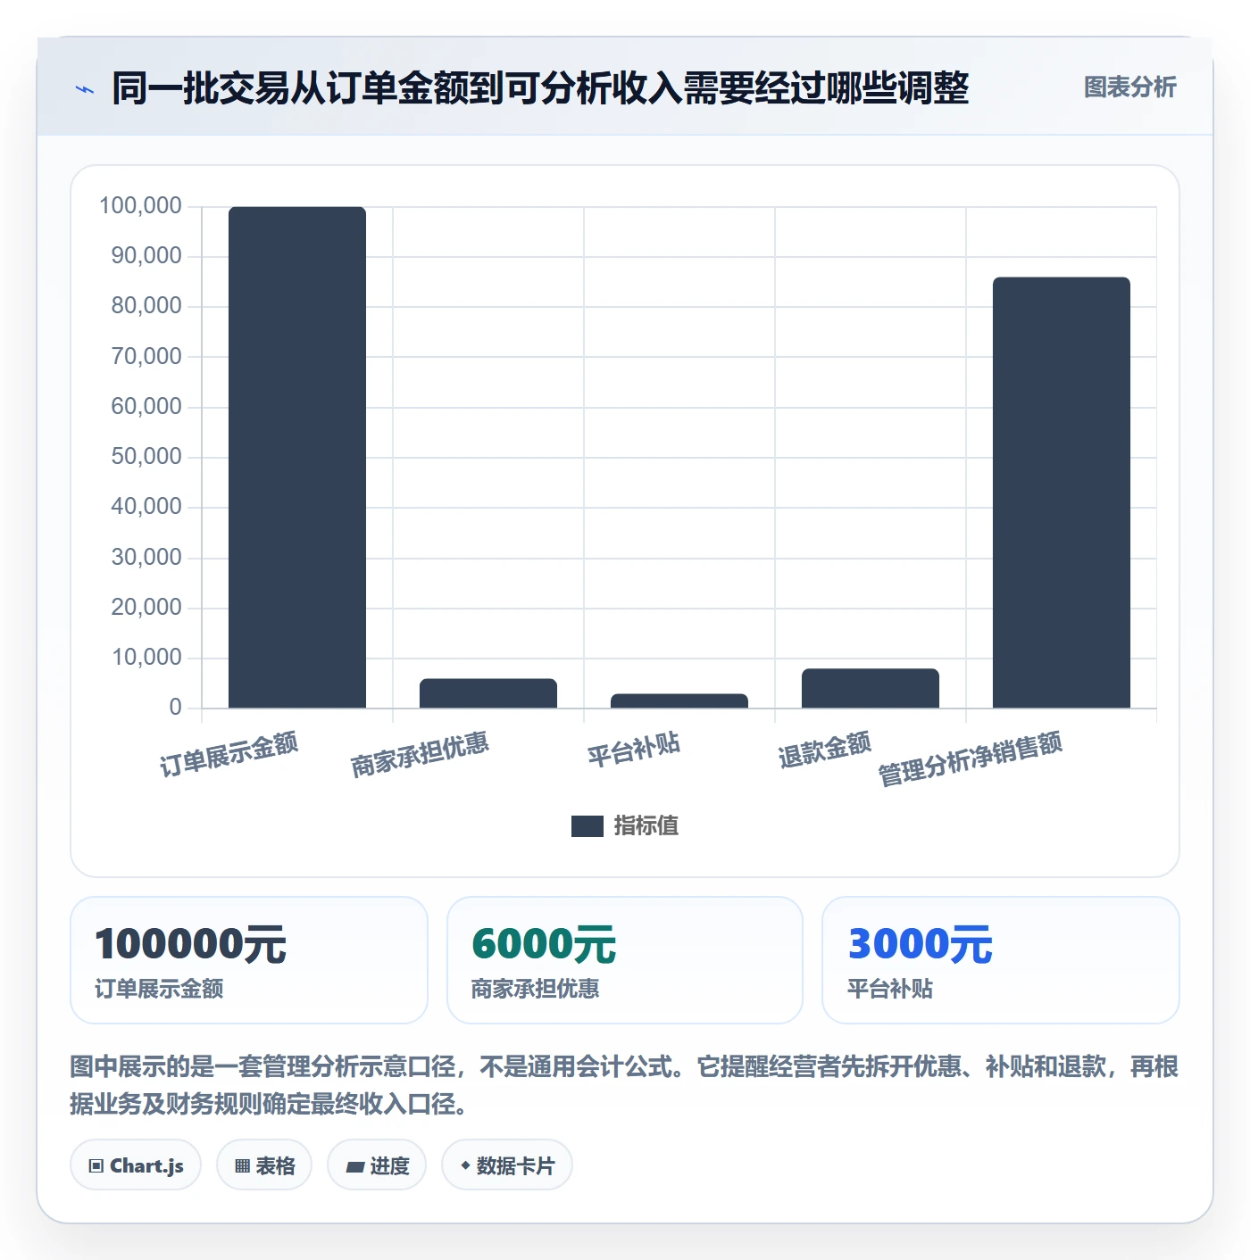1250x1260 pixels.
Task: Select the 100000元 data card
Action: 249,960
